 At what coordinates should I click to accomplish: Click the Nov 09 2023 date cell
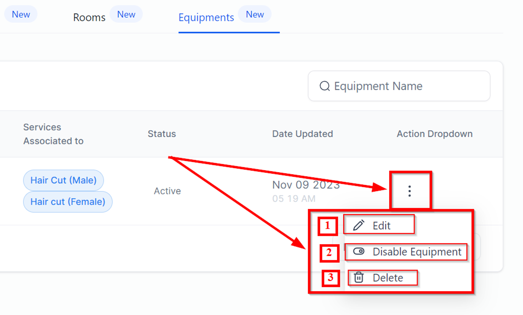(x=306, y=185)
